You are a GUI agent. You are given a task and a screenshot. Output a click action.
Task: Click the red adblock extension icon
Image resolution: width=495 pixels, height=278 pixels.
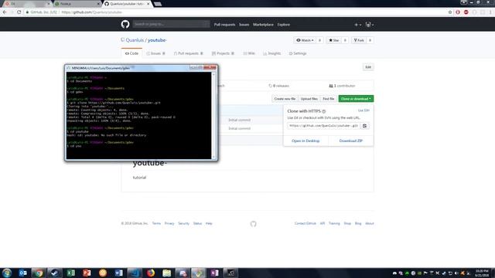pos(466,12)
